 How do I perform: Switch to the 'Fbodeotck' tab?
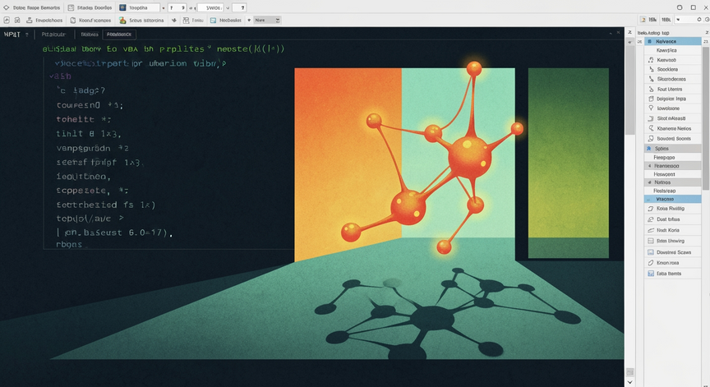pyautogui.click(x=119, y=35)
